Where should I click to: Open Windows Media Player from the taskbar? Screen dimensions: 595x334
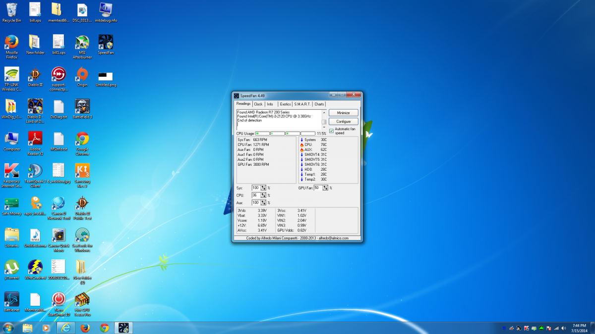pyautogui.click(x=46, y=328)
